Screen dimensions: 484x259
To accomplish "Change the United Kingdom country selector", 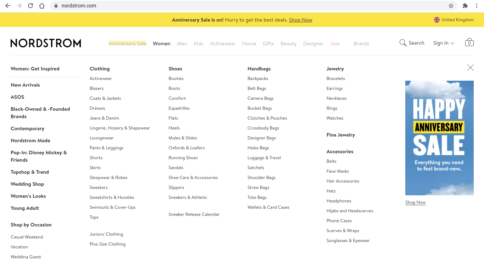I will tap(454, 20).
